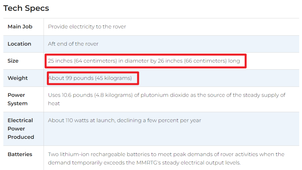
Task: Click the '25 inches (64 centimeters)' diameter text
Action: click(x=82, y=61)
